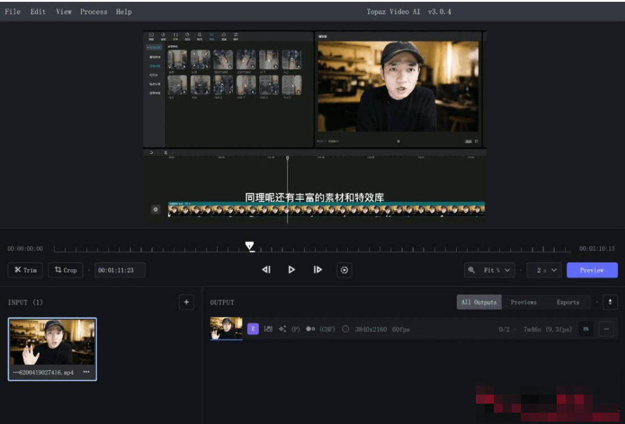The image size is (625, 424).
Task: Switch to Exports tab
Action: point(568,303)
